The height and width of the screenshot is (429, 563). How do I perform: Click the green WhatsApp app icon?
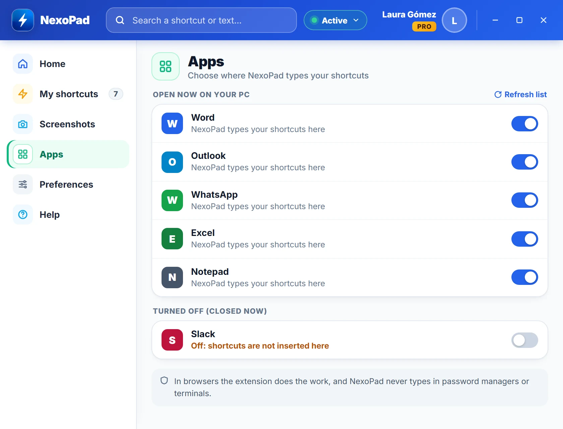[172, 200]
